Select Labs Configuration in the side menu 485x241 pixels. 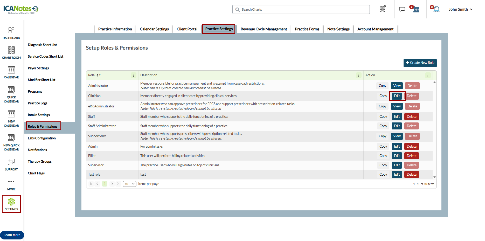pos(42,138)
